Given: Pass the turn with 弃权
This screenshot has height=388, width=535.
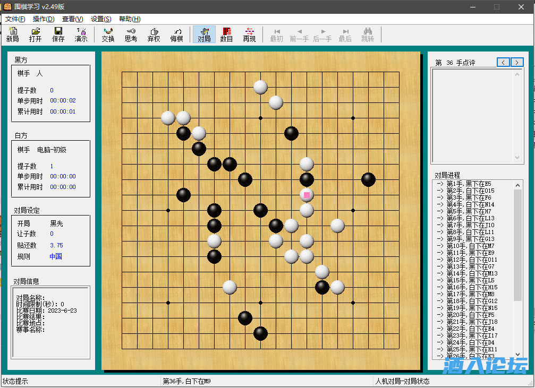Looking at the screenshot, I should 154,35.
